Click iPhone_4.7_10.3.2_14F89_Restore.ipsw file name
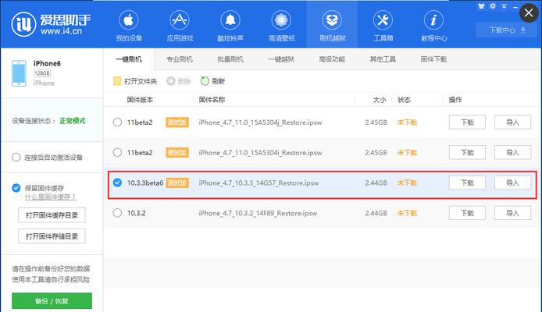Viewport: 542px width, 312px height. 258,213
